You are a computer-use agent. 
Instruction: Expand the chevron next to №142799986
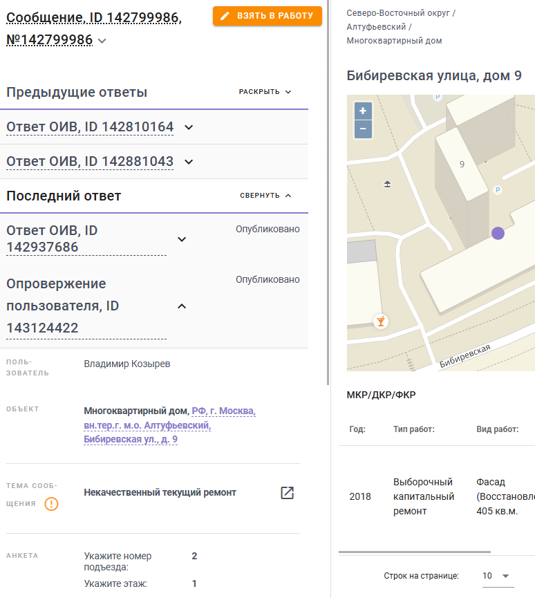coord(102,41)
